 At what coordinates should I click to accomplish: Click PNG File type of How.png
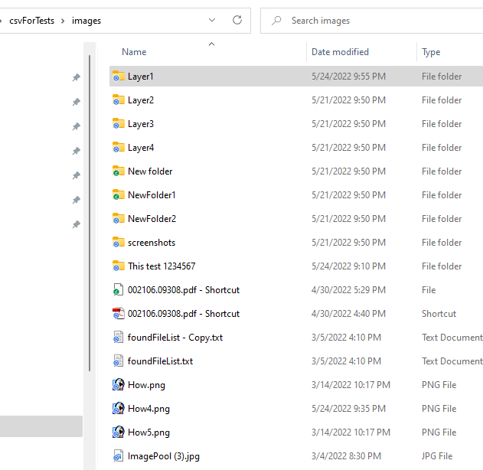tap(439, 385)
